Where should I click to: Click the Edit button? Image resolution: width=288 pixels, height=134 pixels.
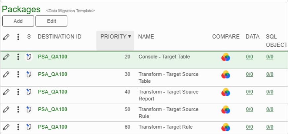[52, 21]
